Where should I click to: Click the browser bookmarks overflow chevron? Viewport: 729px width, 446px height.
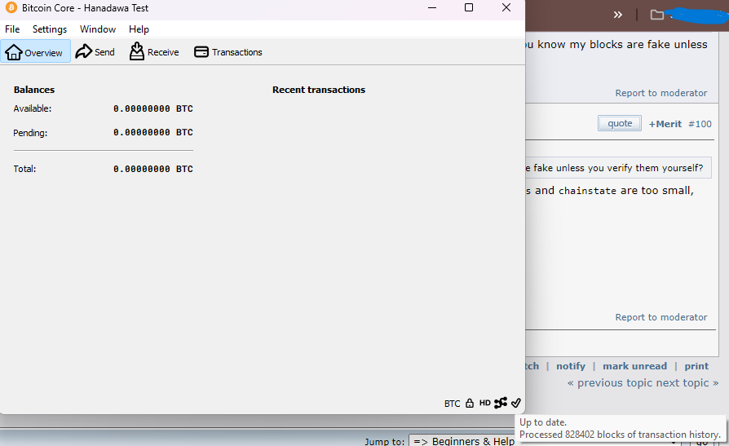point(617,15)
